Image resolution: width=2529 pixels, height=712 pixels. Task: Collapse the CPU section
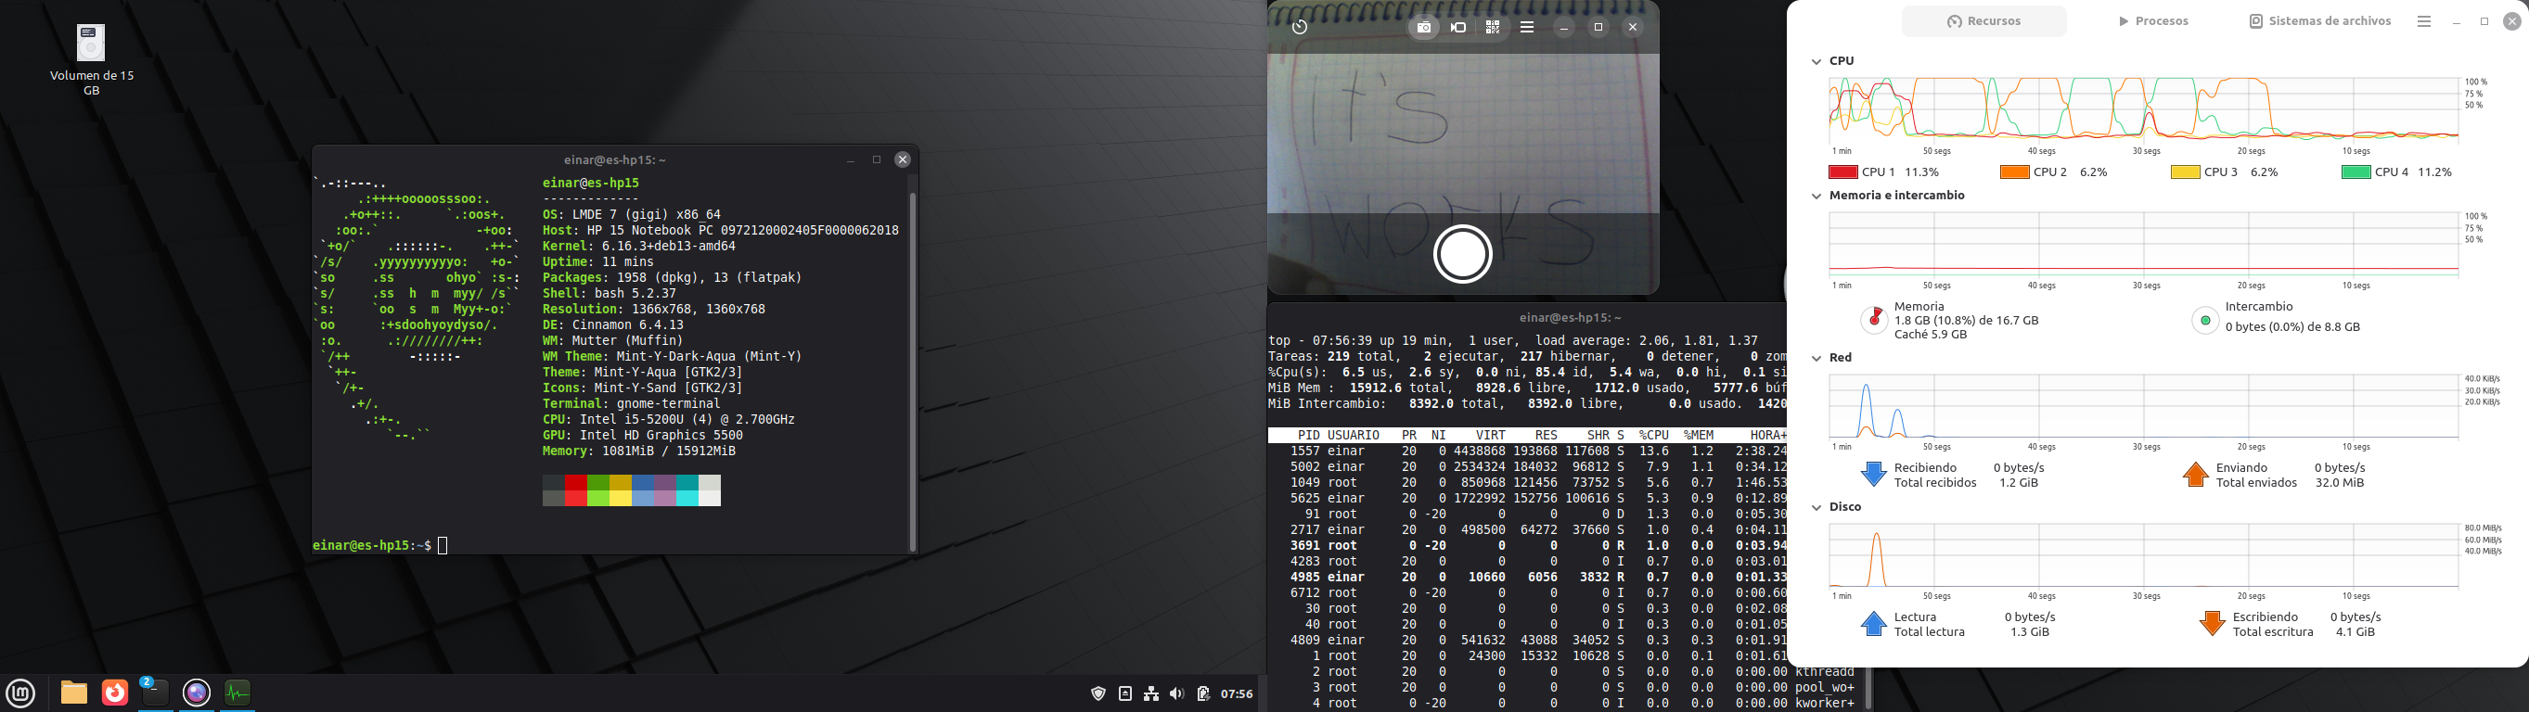click(x=1817, y=62)
